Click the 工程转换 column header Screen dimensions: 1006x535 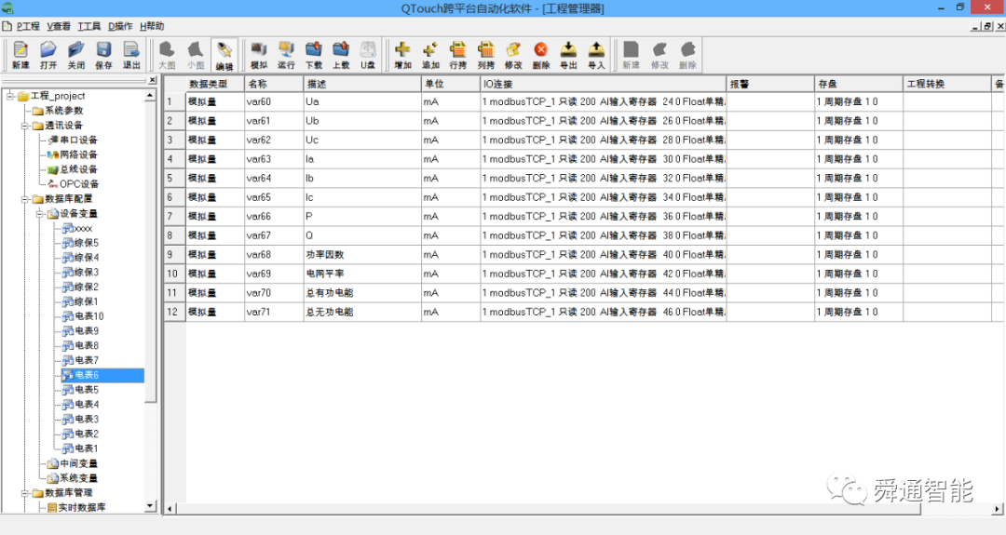(947, 84)
